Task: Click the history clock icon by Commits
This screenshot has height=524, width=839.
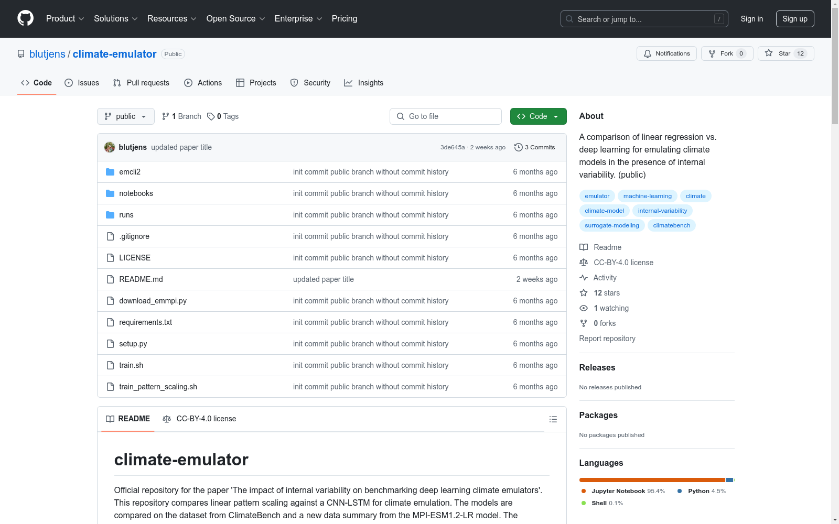Action: pyautogui.click(x=519, y=147)
